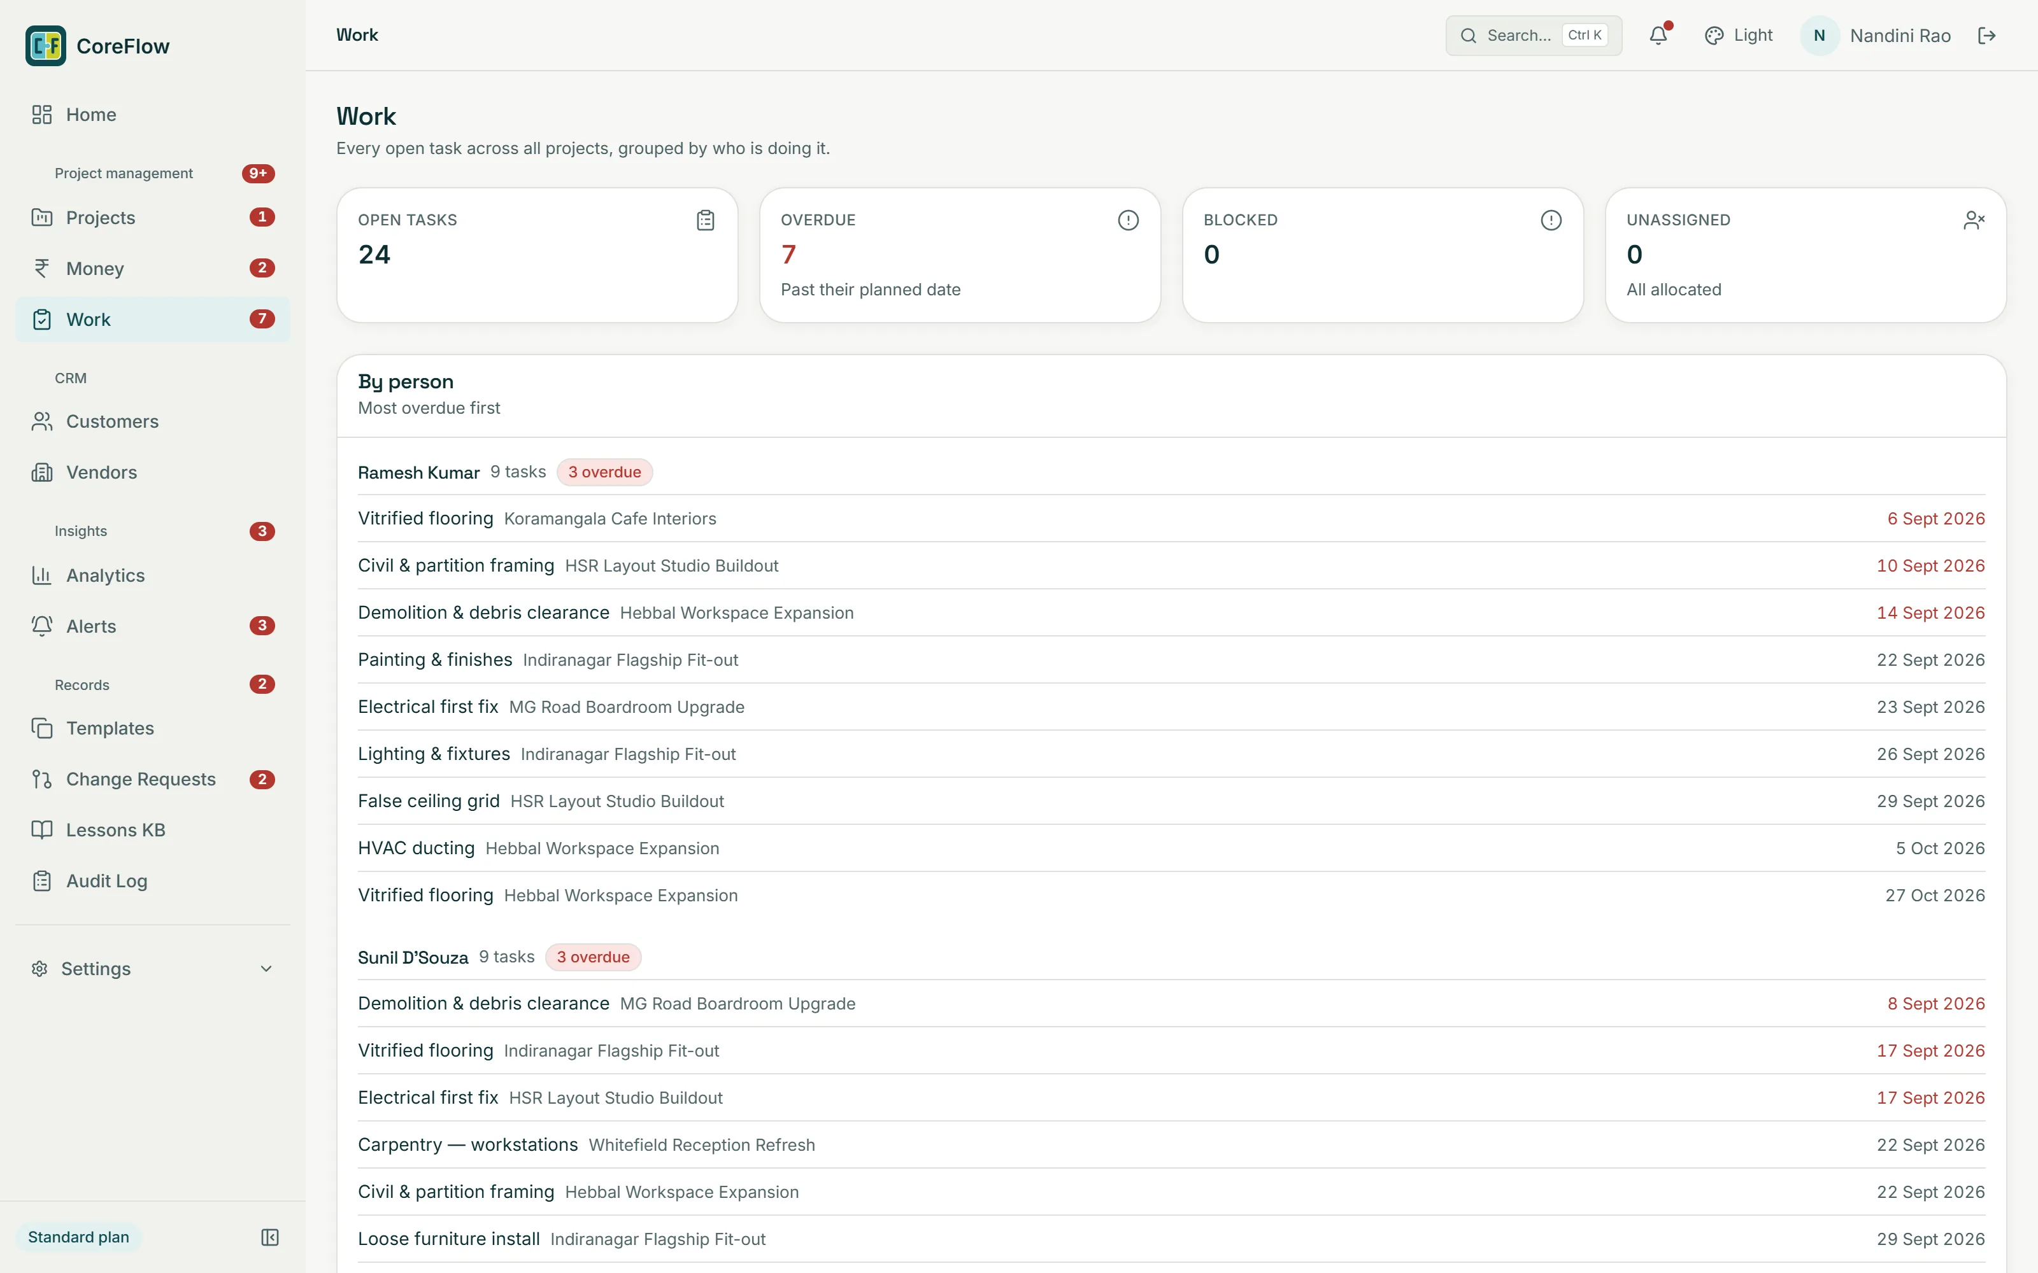Select Electrical first fix MG Road task
The height and width of the screenshot is (1273, 2038).
coord(1171,707)
